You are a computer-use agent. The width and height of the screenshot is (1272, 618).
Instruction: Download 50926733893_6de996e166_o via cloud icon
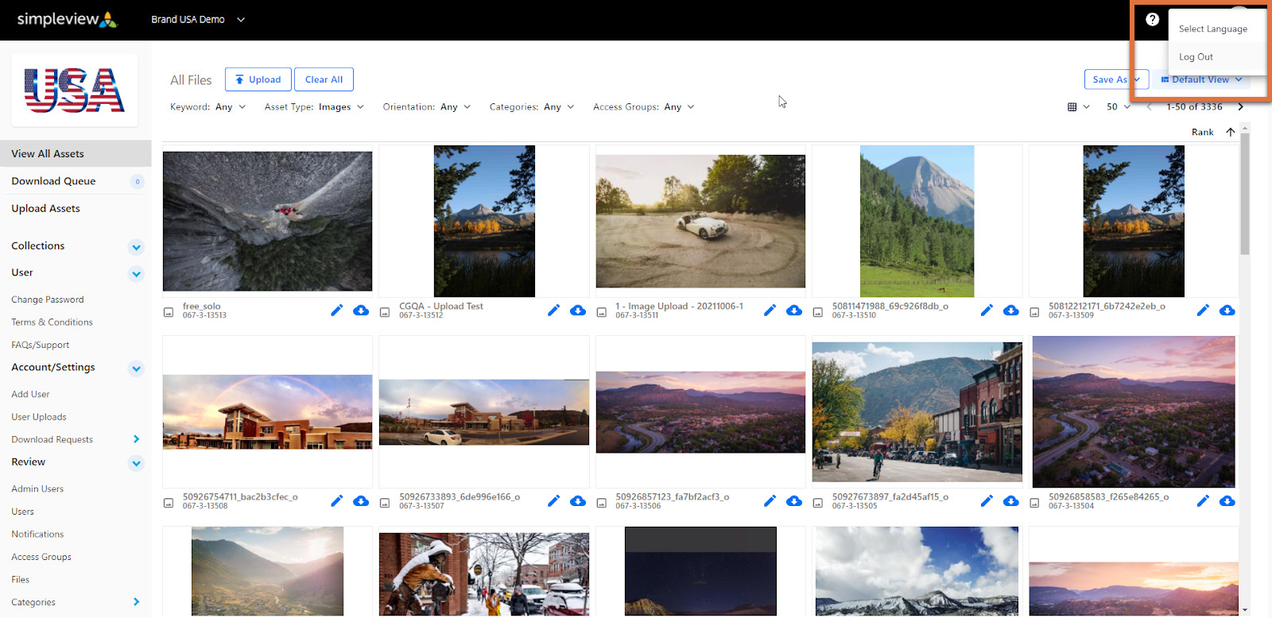(578, 501)
